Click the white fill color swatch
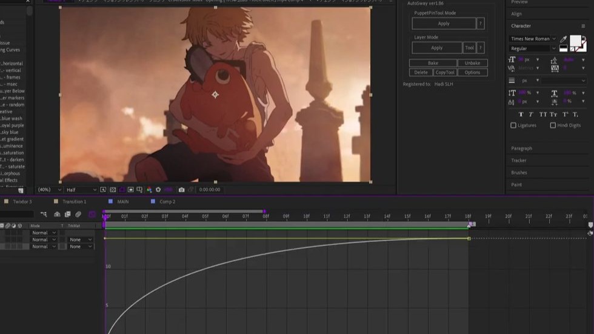Image resolution: width=594 pixels, height=334 pixels. (575, 40)
